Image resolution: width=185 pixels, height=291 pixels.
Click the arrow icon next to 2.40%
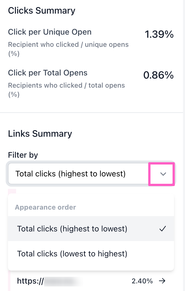tap(162, 281)
